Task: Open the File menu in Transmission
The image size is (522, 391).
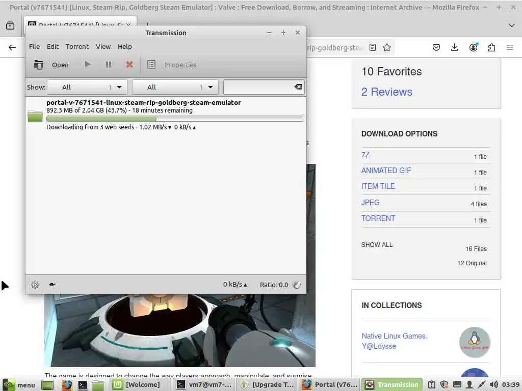Action: pos(34,46)
